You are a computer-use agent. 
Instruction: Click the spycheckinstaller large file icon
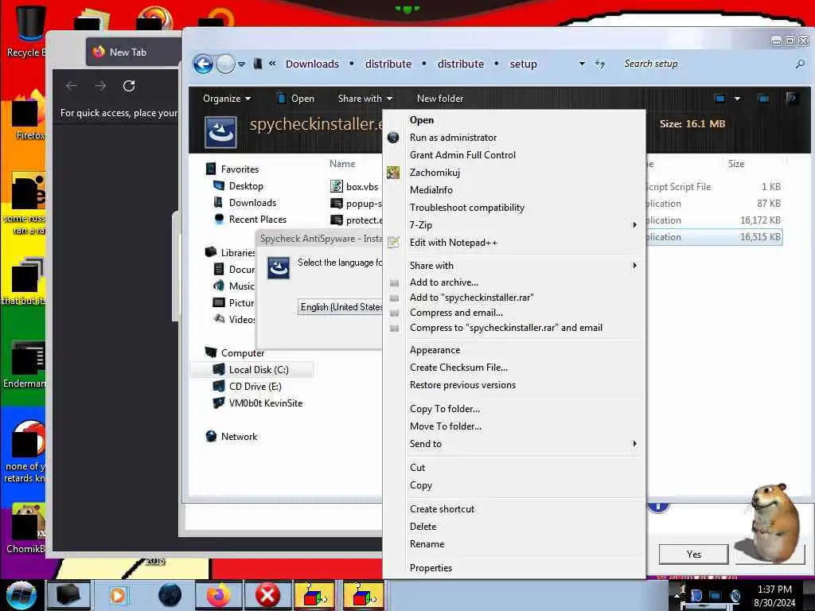pyautogui.click(x=221, y=132)
